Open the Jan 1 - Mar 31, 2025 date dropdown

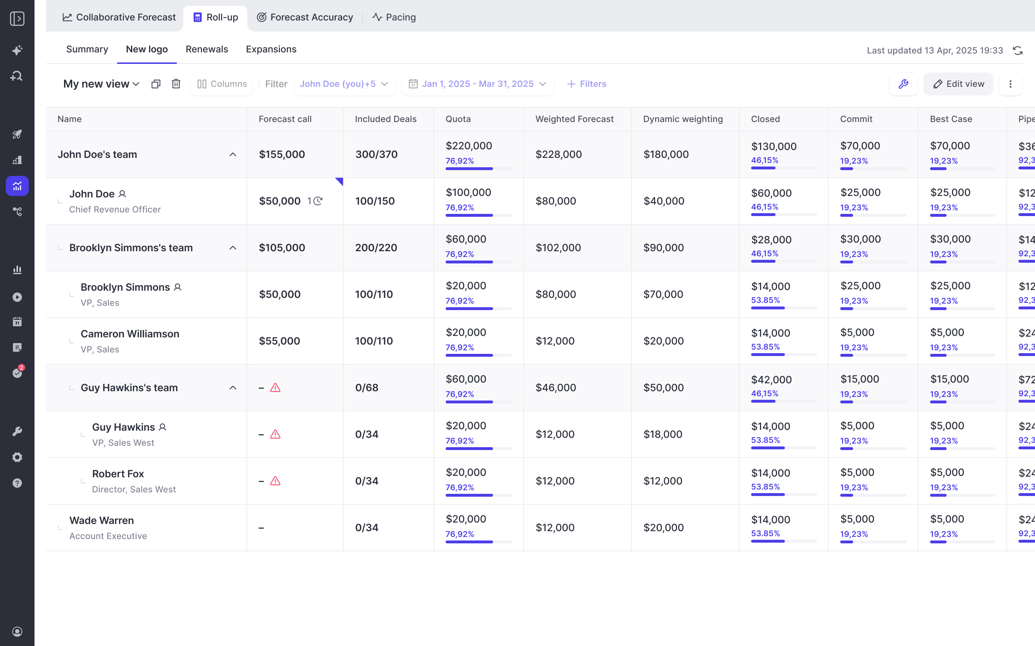[478, 84]
